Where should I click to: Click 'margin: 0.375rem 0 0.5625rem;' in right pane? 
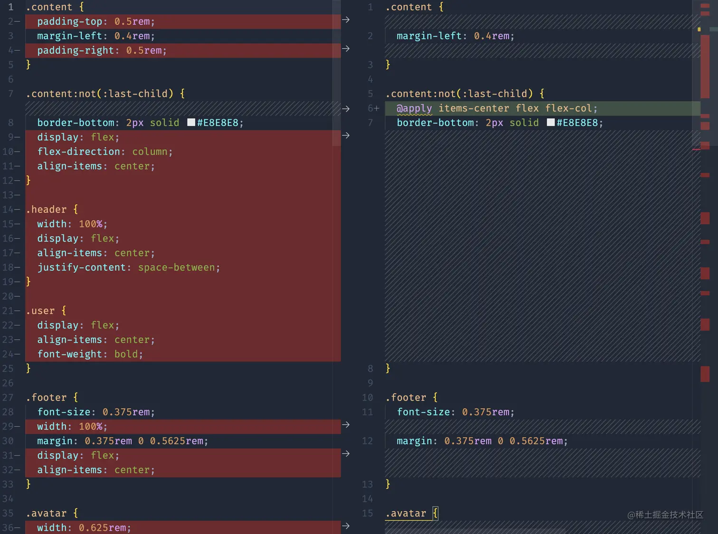pos(482,441)
